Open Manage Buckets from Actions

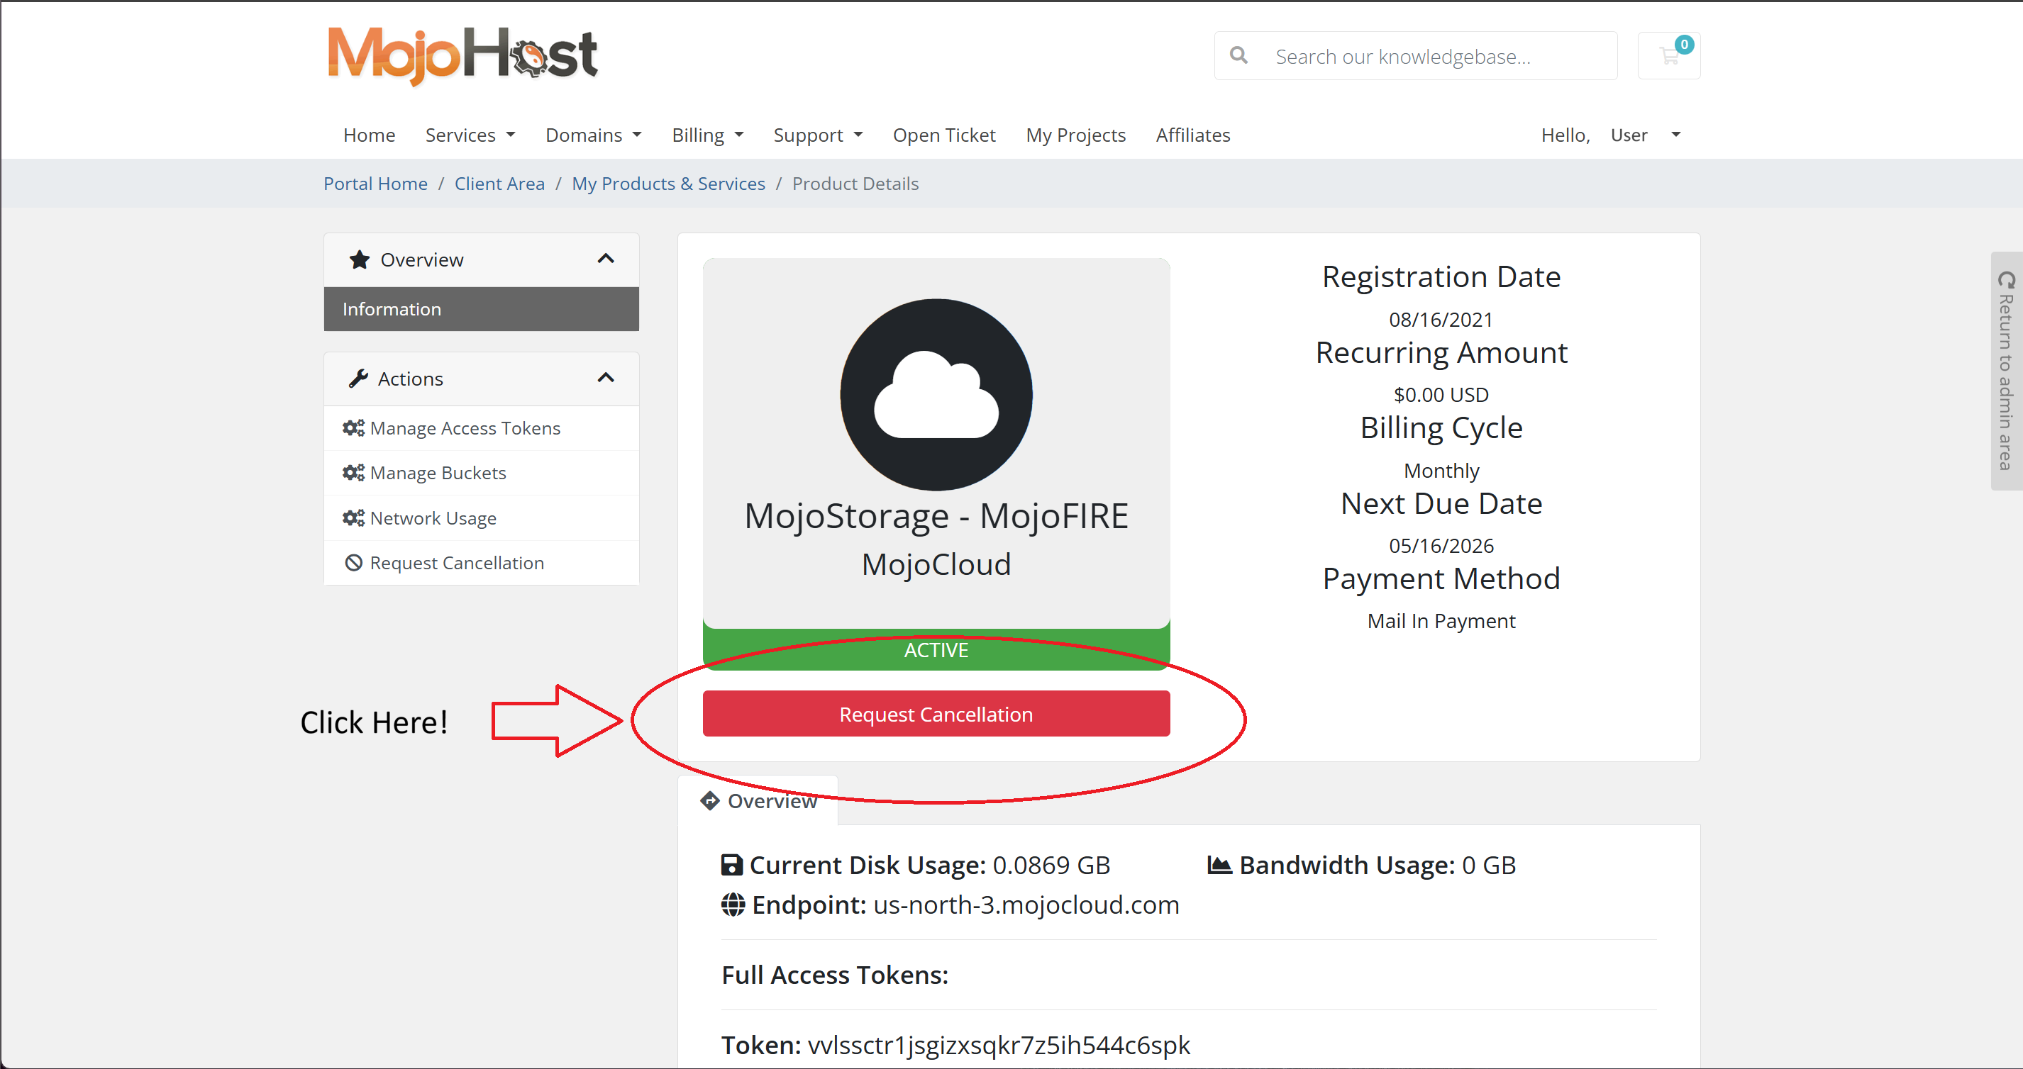[x=438, y=474]
